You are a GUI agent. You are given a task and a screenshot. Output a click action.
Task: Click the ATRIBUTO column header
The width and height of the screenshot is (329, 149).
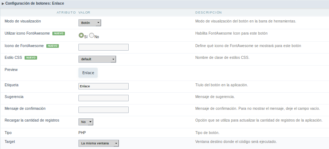tap(66, 12)
